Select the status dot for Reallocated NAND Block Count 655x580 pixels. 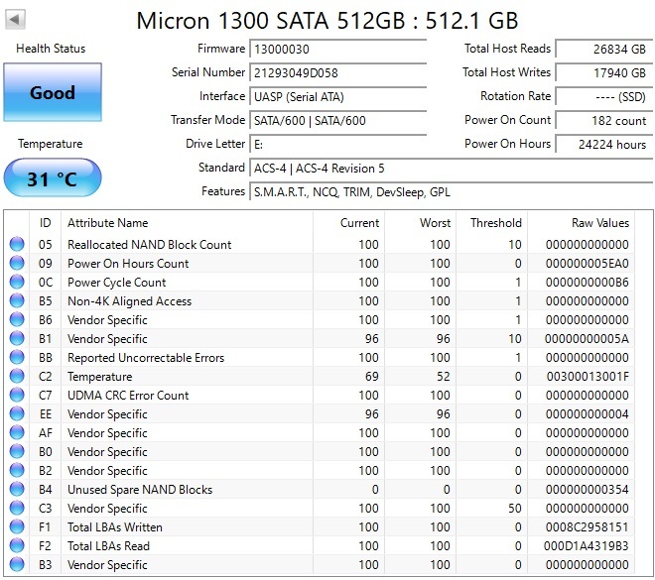(x=17, y=244)
